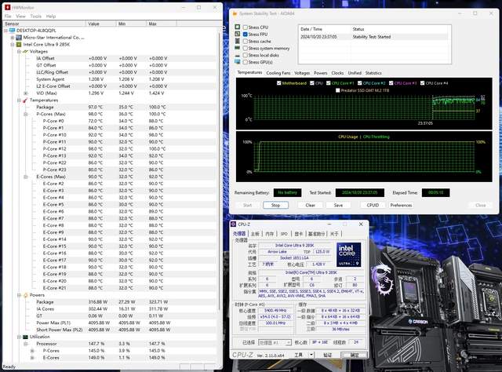Enable the Stress CPU checkbox
The height and width of the screenshot is (372, 502).
pos(246,27)
